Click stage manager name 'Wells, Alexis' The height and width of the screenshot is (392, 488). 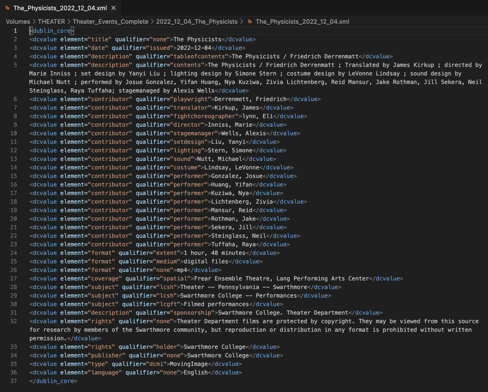(244, 133)
